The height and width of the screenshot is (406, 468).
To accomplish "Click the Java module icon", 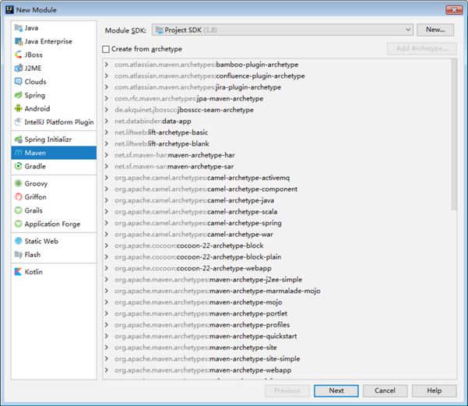I will point(18,28).
